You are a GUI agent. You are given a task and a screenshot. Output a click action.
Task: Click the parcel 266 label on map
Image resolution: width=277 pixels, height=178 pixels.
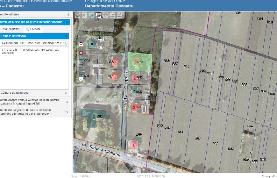click(x=215, y=144)
